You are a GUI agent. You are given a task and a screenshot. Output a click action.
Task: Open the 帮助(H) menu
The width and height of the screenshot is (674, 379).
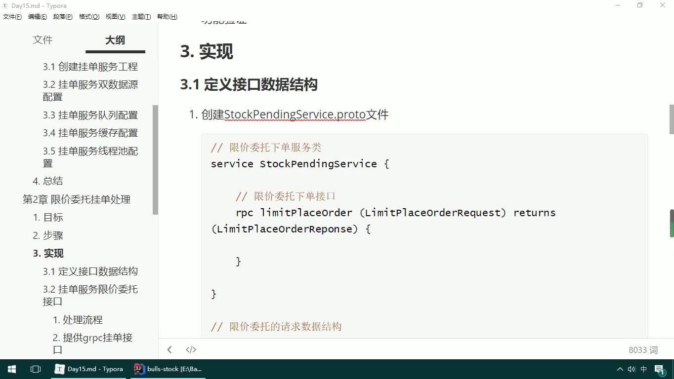pos(167,17)
